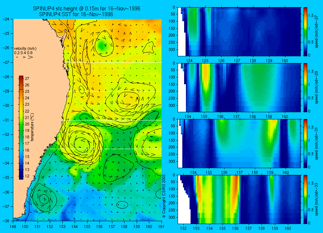Click the 20 tick on temperature colorbar
The image size is (323, 233).
(x=27, y=124)
